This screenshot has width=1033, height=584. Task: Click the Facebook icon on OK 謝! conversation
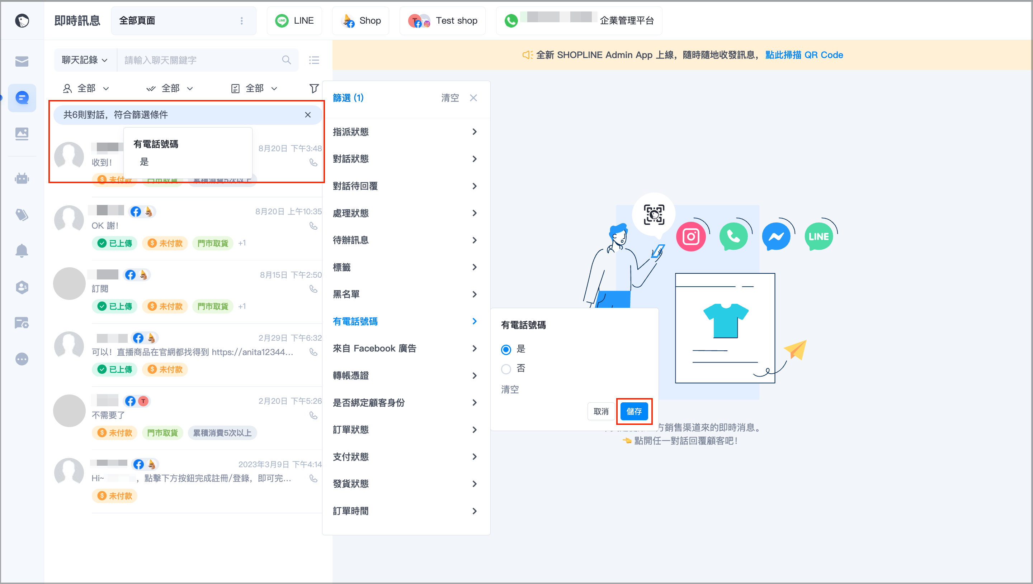(136, 211)
